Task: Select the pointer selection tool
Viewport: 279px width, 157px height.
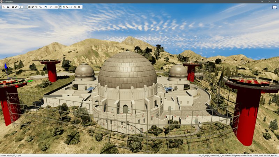Action: [x=20, y=7]
